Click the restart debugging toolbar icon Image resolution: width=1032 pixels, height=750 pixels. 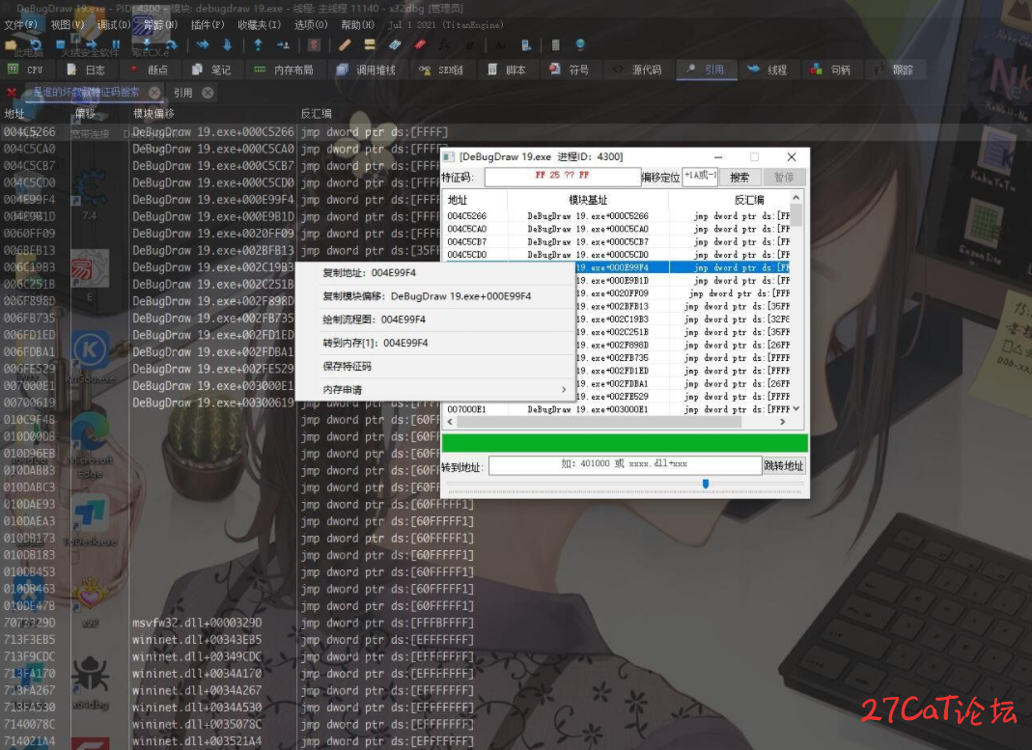point(36,44)
